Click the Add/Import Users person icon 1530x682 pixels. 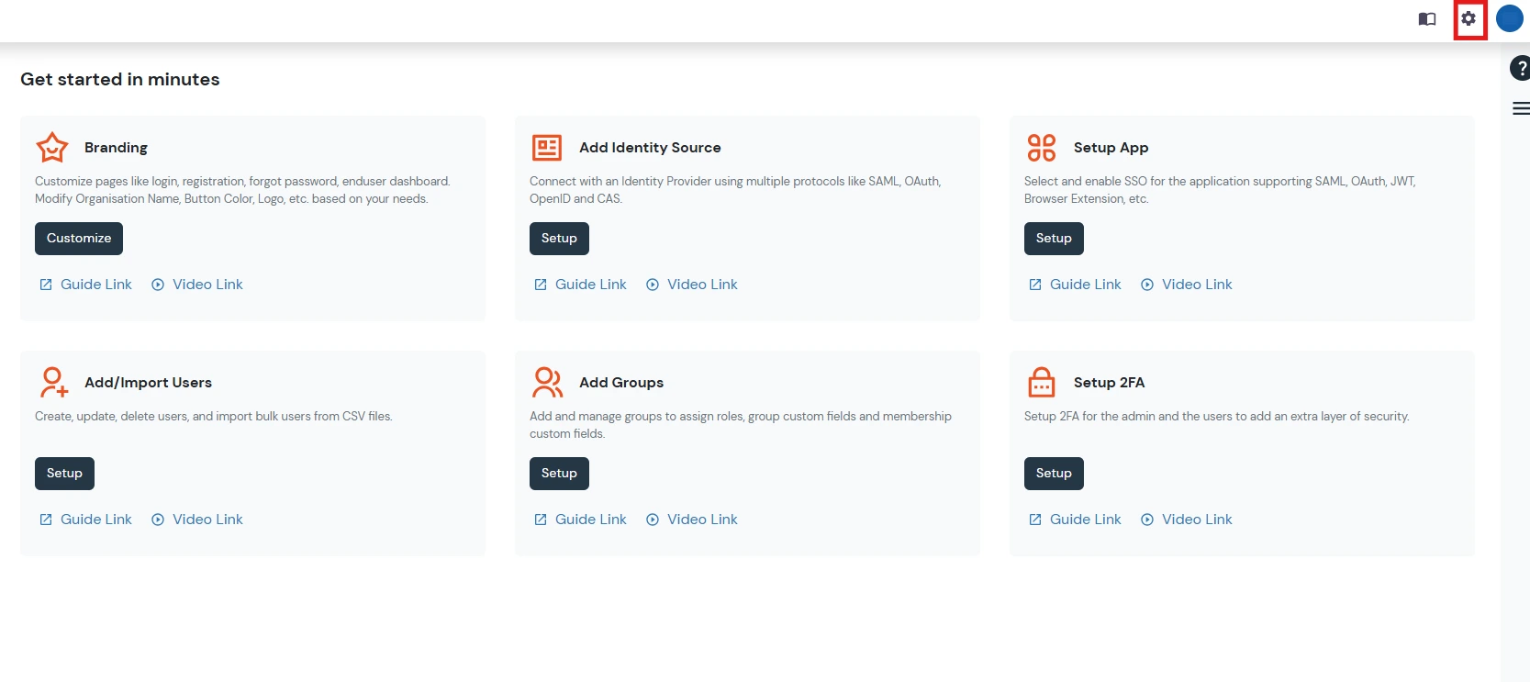point(53,382)
